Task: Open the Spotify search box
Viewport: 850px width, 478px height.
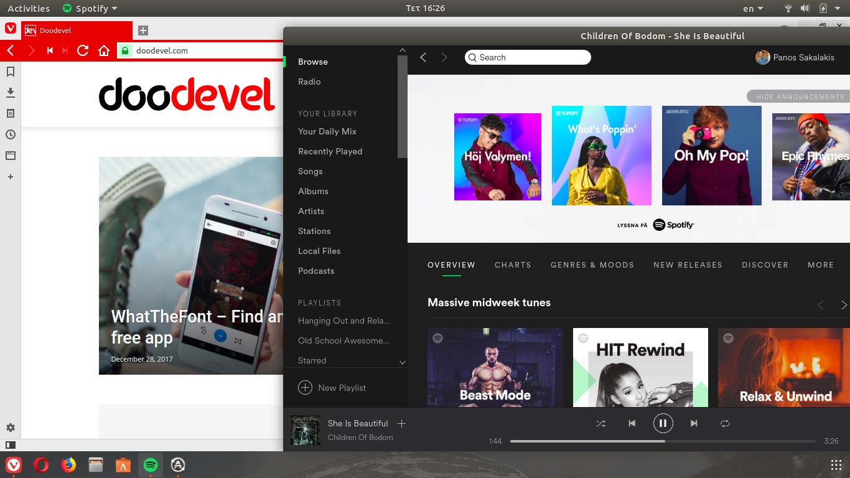Action: 528,57
